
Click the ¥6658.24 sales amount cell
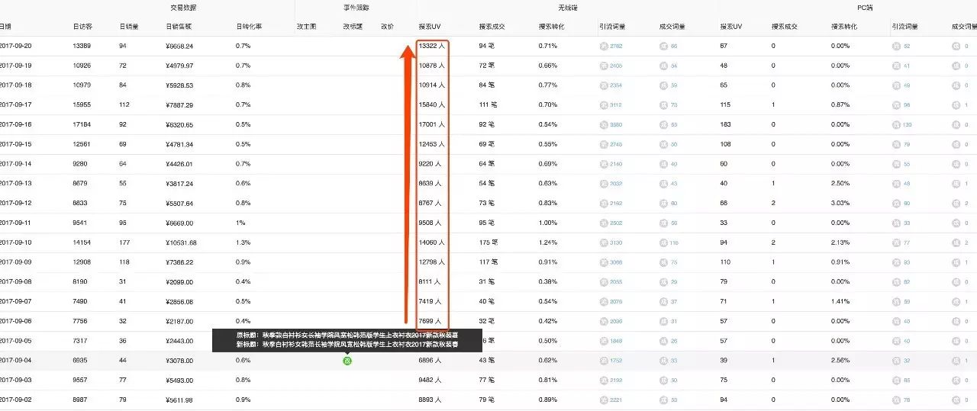click(x=179, y=46)
